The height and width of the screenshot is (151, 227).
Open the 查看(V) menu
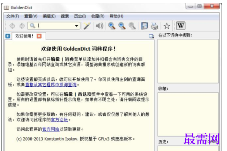(x=31, y=16)
